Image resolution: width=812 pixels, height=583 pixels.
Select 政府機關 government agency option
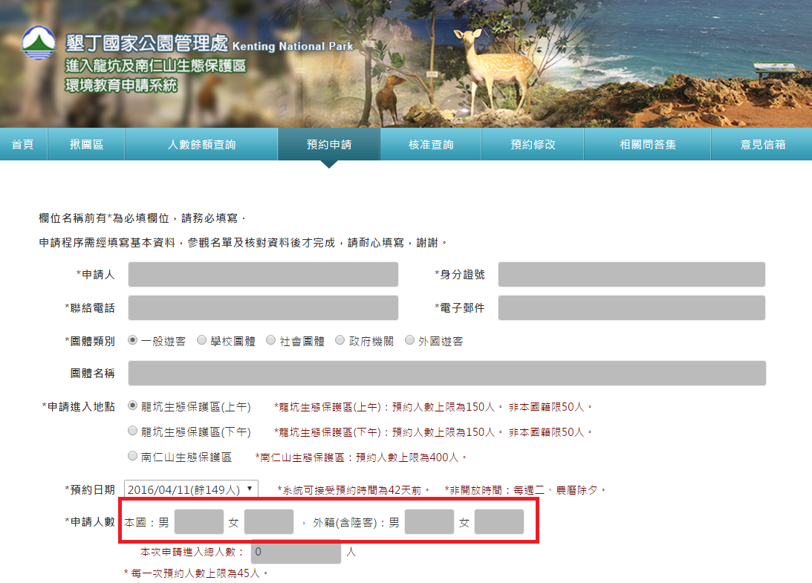point(340,340)
